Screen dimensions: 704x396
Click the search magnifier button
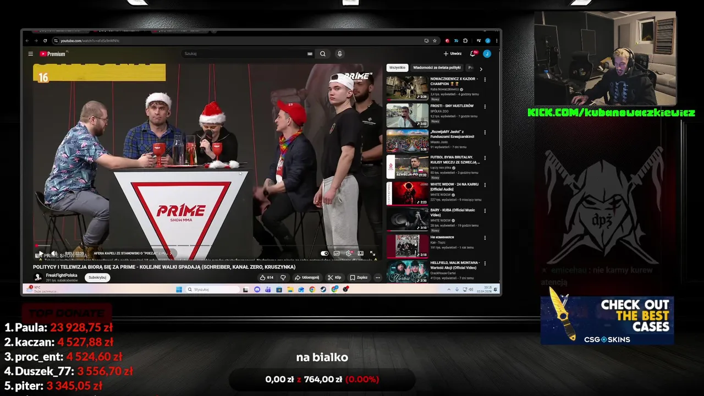point(323,54)
